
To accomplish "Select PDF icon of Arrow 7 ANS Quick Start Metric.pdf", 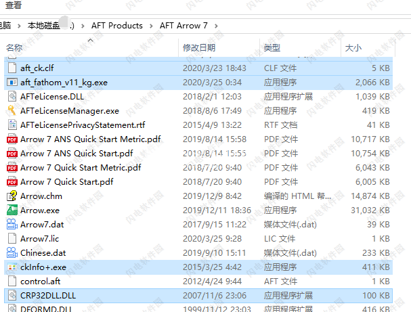I will pos(12,139).
